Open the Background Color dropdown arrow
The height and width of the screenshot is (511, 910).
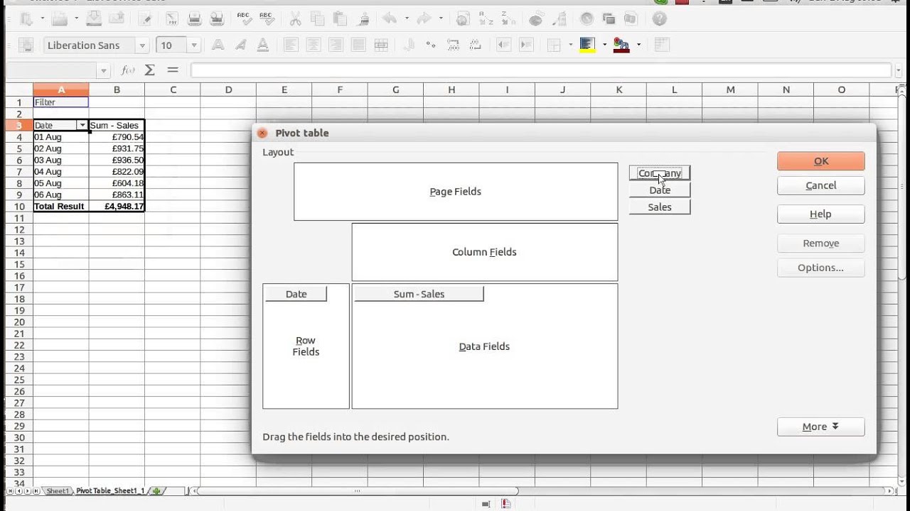[x=604, y=45]
